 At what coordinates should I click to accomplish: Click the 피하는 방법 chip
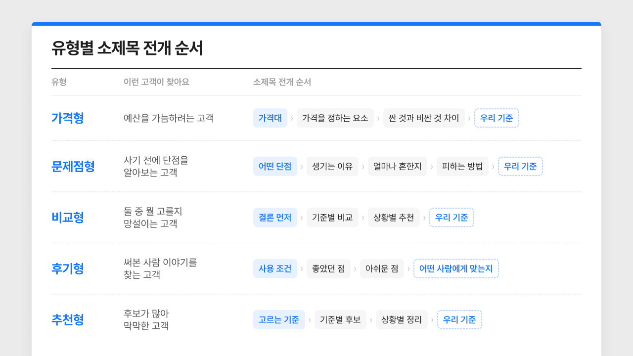click(x=462, y=167)
